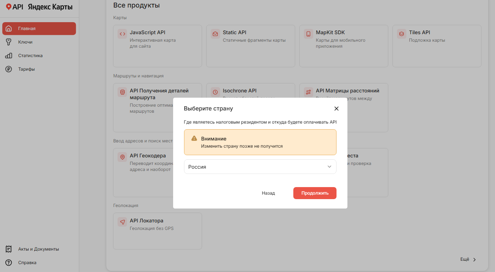The image size is (495, 272).
Task: Click the Изменить страну позже не получится text
Action: pos(242,146)
